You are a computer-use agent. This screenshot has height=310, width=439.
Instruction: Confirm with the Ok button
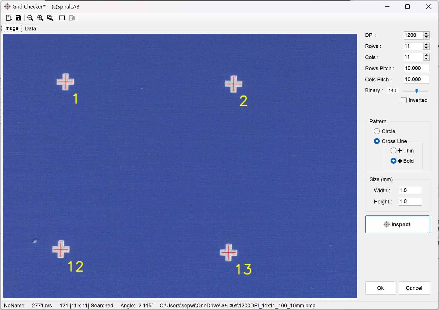click(381, 288)
